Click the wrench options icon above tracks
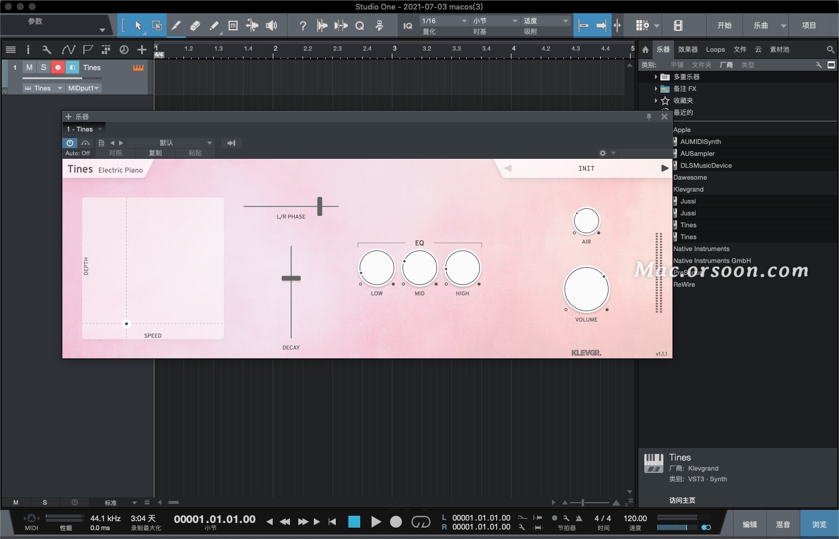 pyautogui.click(x=46, y=50)
